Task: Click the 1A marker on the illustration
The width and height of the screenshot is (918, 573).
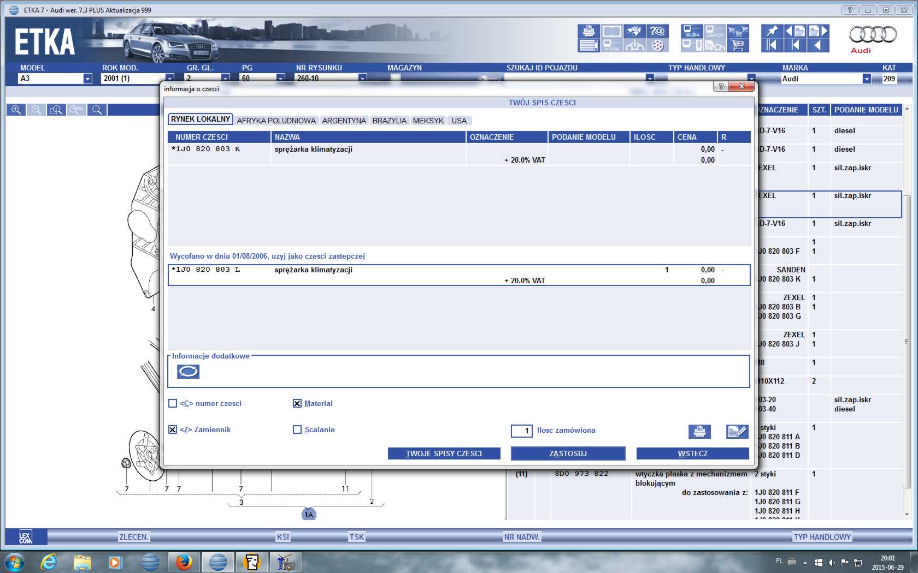Action: click(309, 515)
